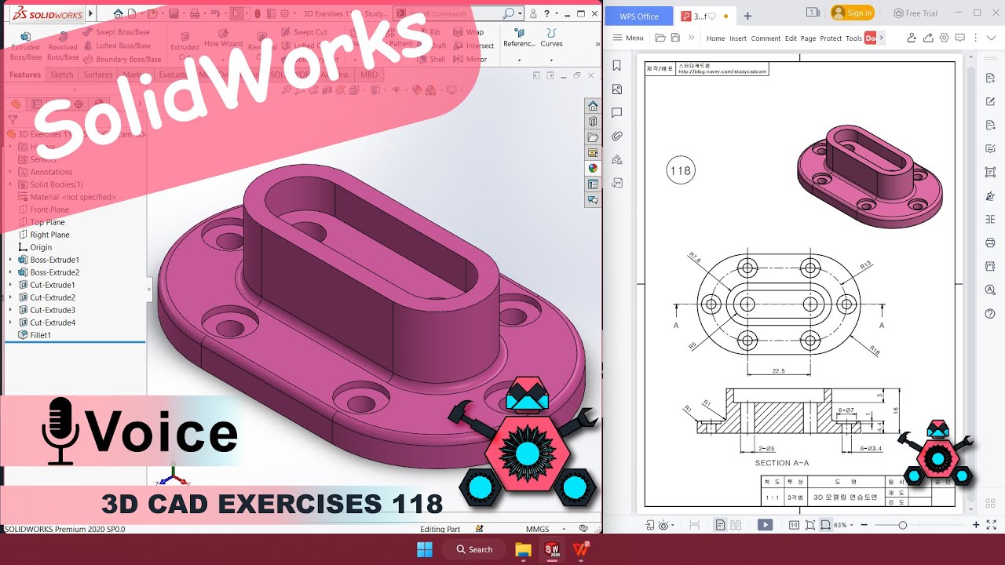The image size is (1005, 565).
Task: Select the Shell feature tool
Action: click(x=430, y=59)
